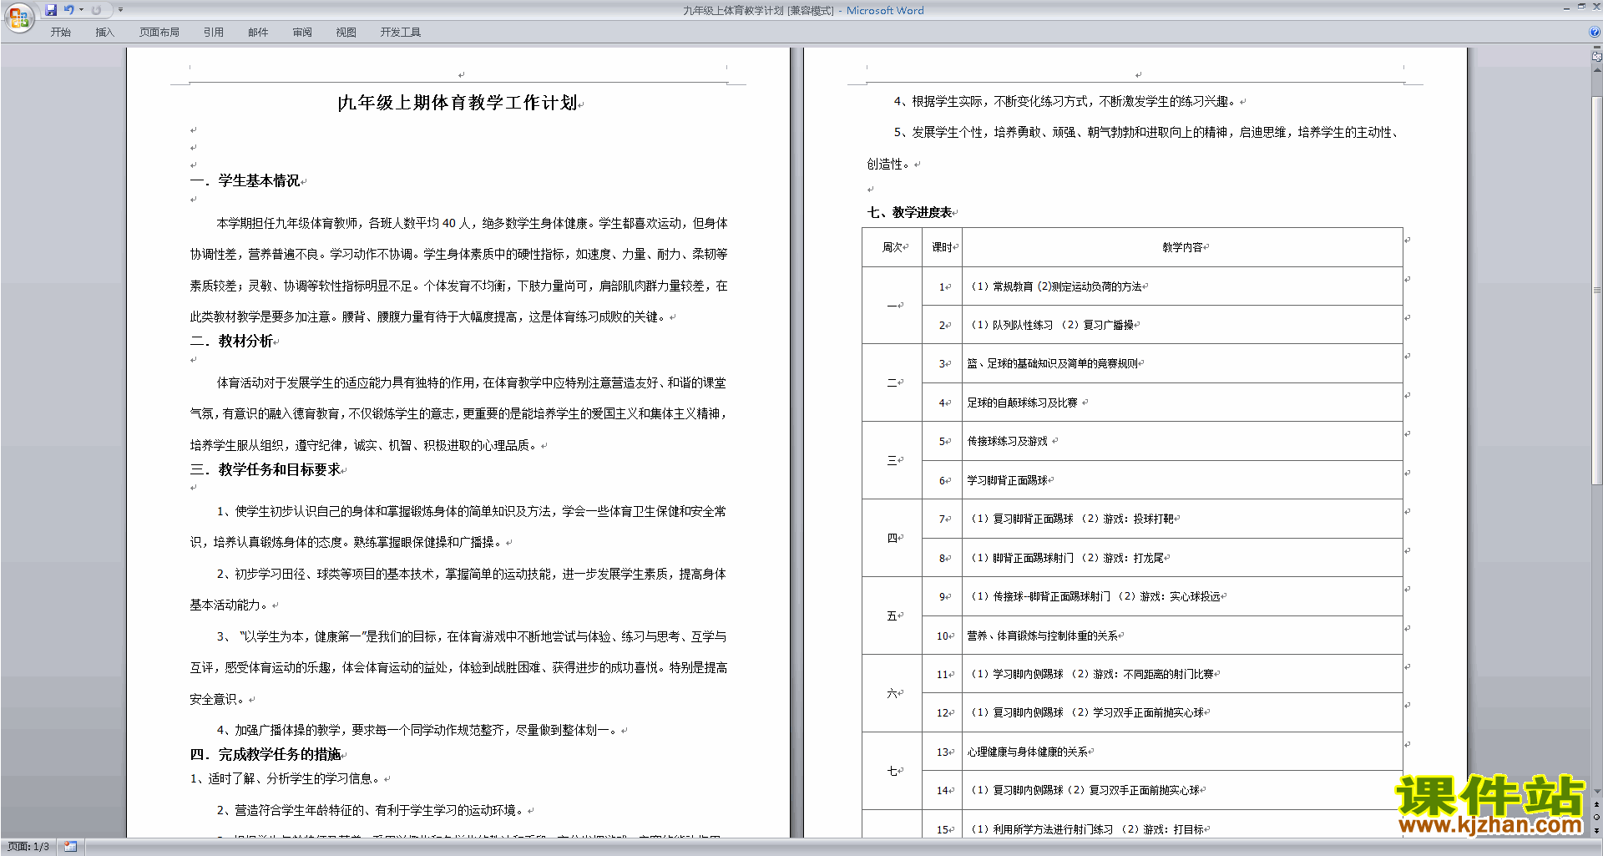
Task: Click the week cell 三 in the table
Action: (x=892, y=461)
